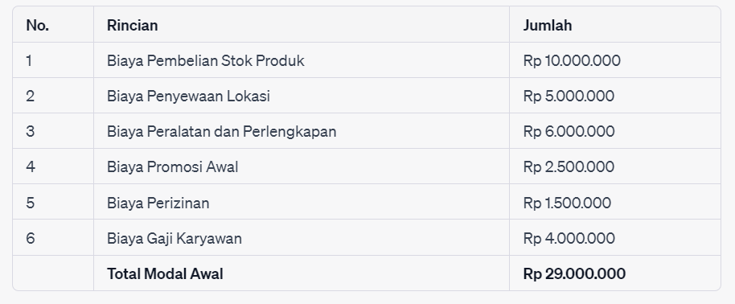Select the Rp 29.000.000 total amount

tap(574, 273)
